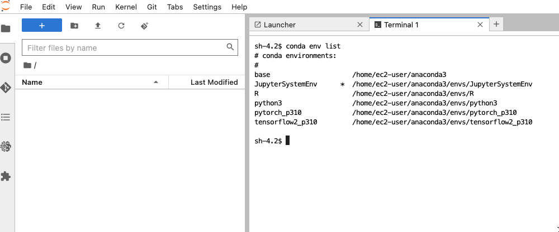Open Extension Manager puzzle piece icon
This screenshot has width=559, height=232.
click(6, 176)
